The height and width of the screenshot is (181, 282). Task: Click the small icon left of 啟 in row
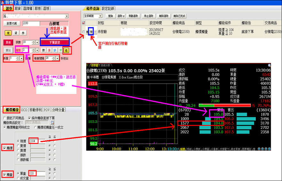(x=87, y=32)
